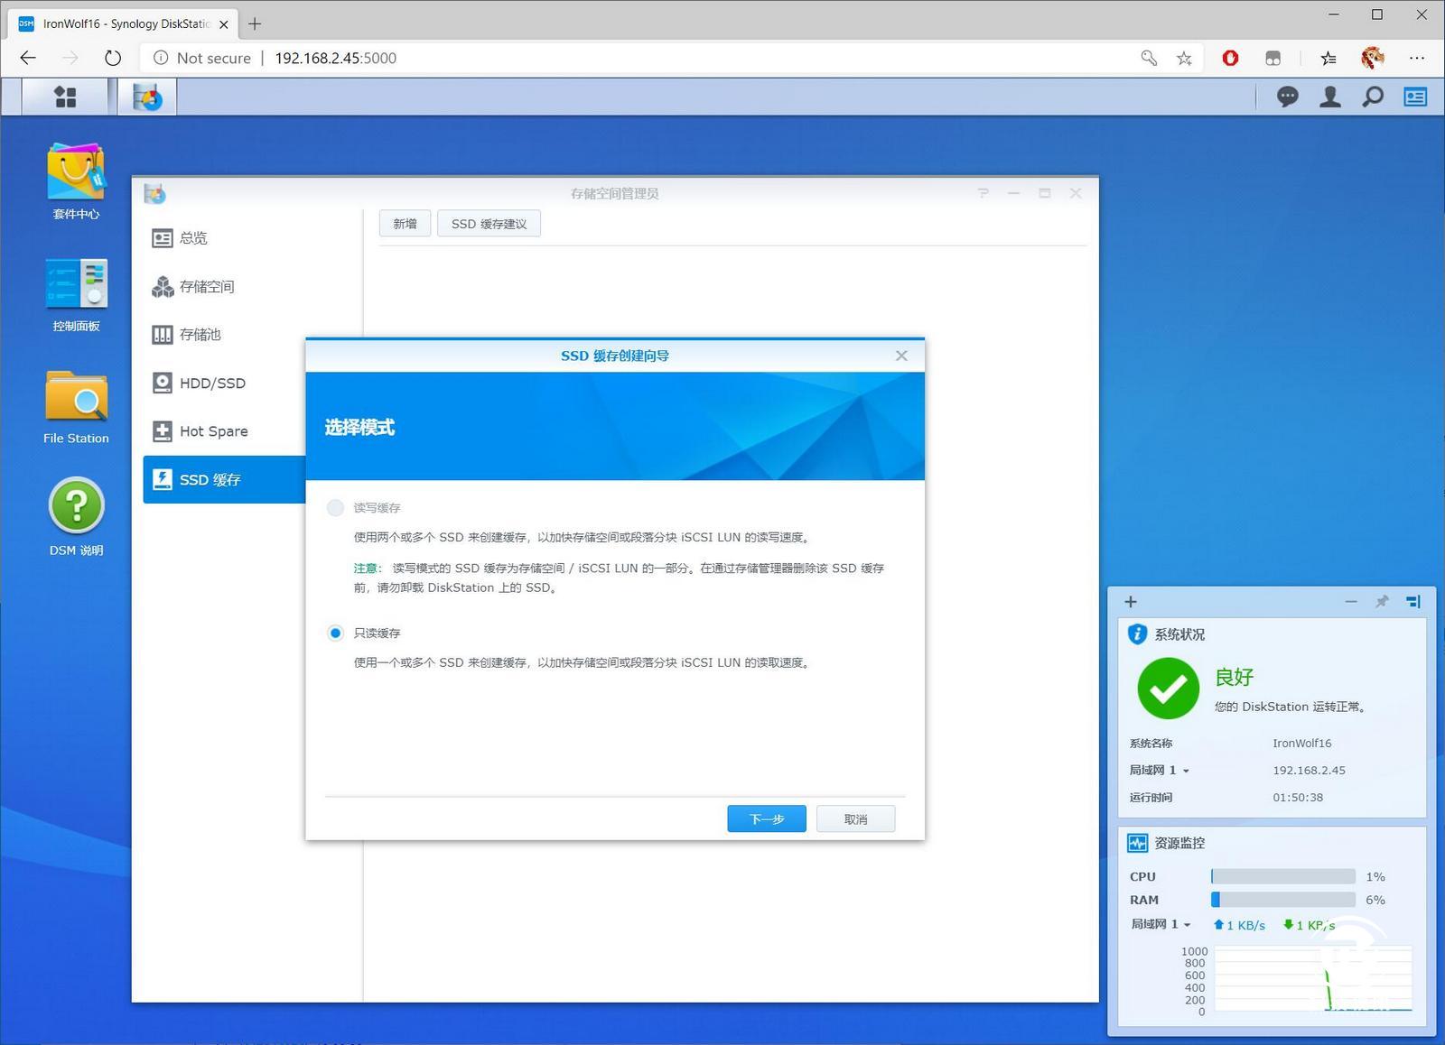Click the SSD 缓存建议 button

tap(489, 223)
